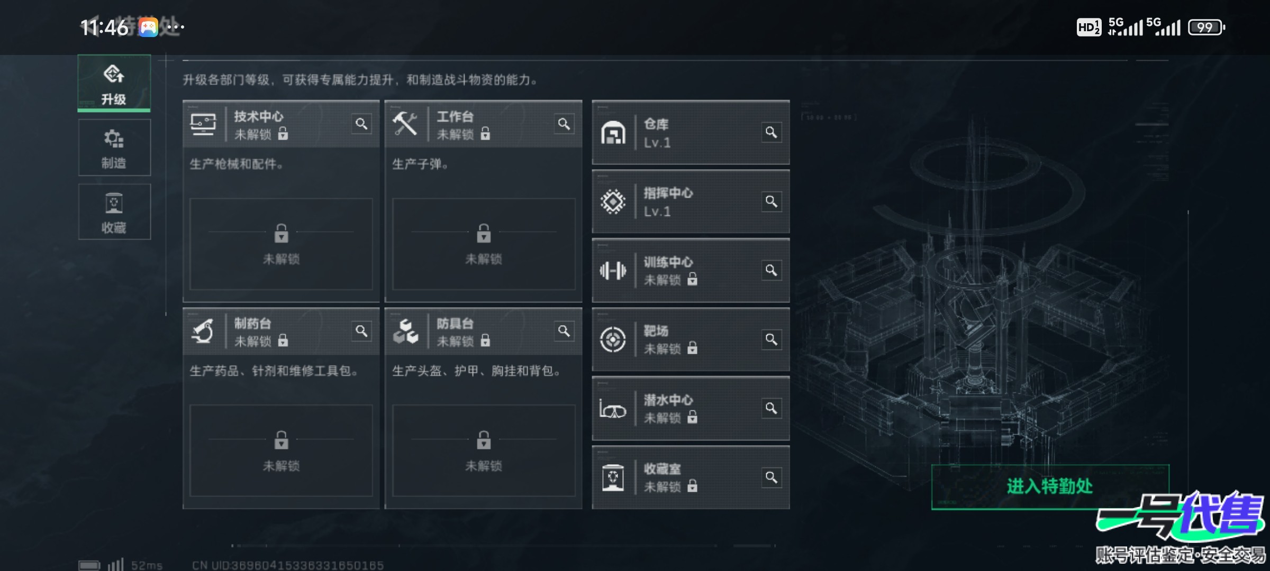Select the 仓库 Lv.1 department row

tap(691, 132)
